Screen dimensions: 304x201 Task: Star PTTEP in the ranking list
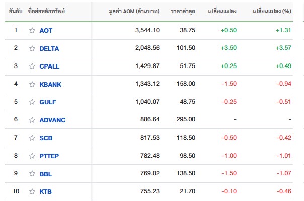point(32,156)
